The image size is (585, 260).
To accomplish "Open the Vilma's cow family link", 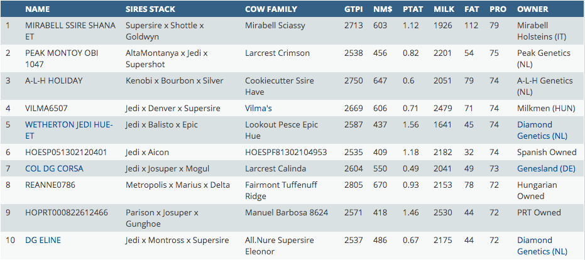I will click(x=258, y=109).
